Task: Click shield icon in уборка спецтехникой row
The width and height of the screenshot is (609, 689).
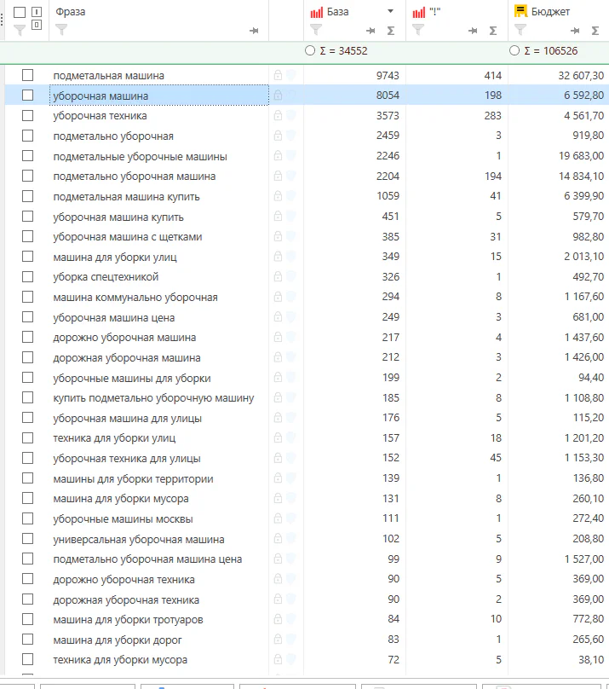Action: click(x=291, y=277)
